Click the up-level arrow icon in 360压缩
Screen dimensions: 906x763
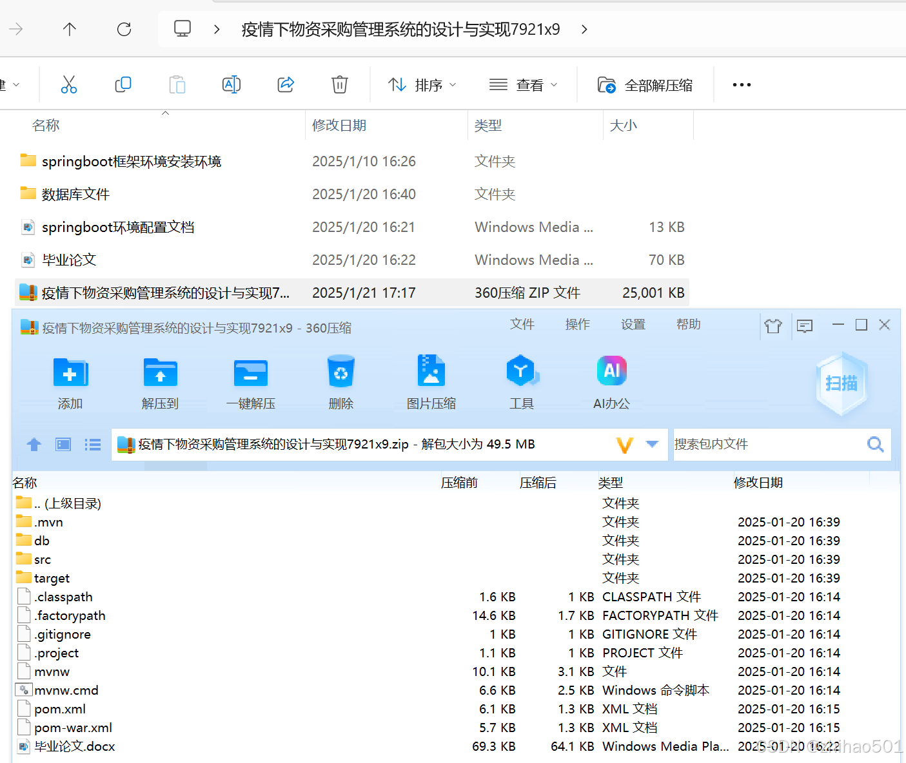[34, 444]
